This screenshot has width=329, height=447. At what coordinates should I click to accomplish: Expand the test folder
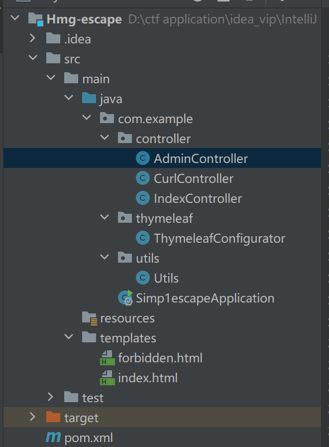point(50,398)
